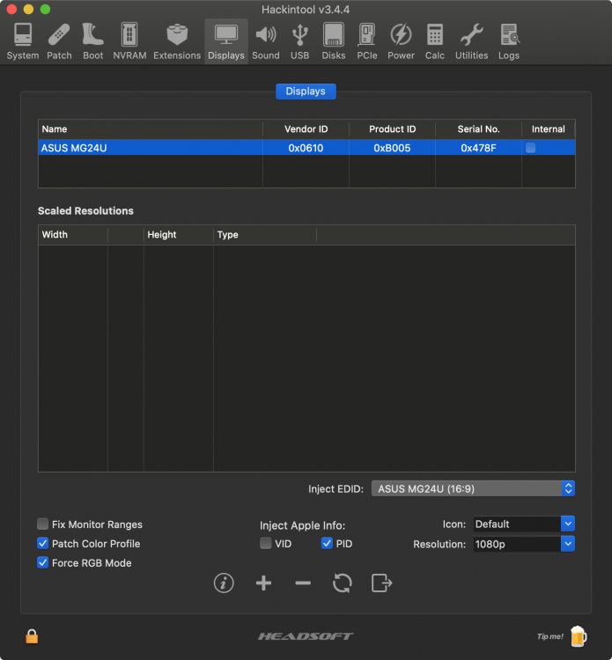Open the Power toolbar section
This screenshot has width=612, height=660.
click(401, 41)
